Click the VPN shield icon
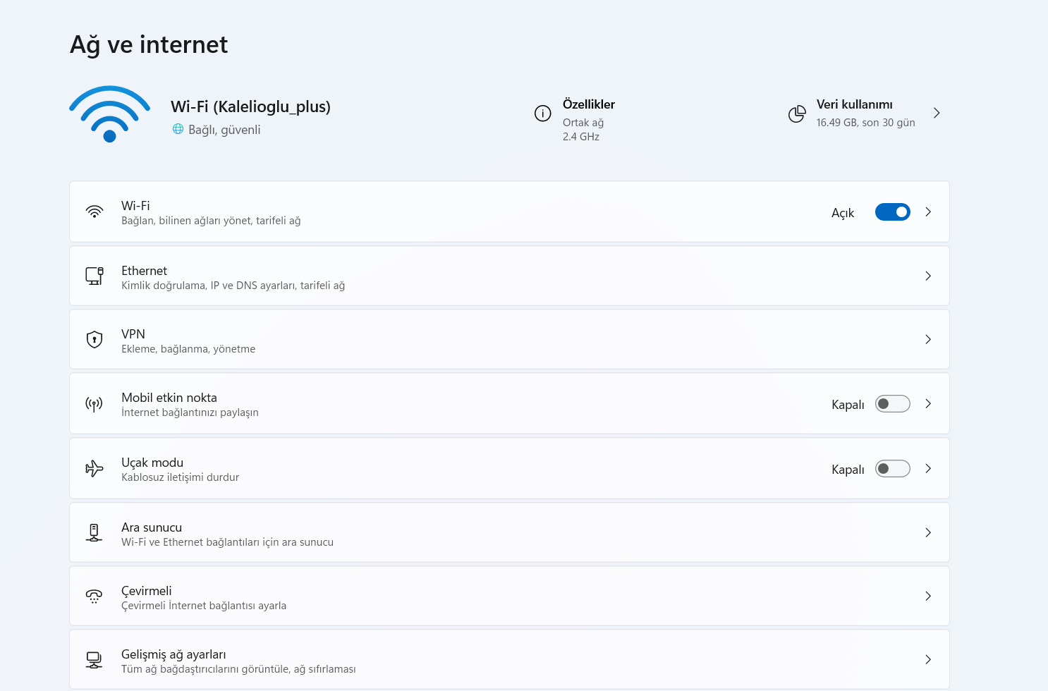This screenshot has width=1048, height=691. (95, 339)
